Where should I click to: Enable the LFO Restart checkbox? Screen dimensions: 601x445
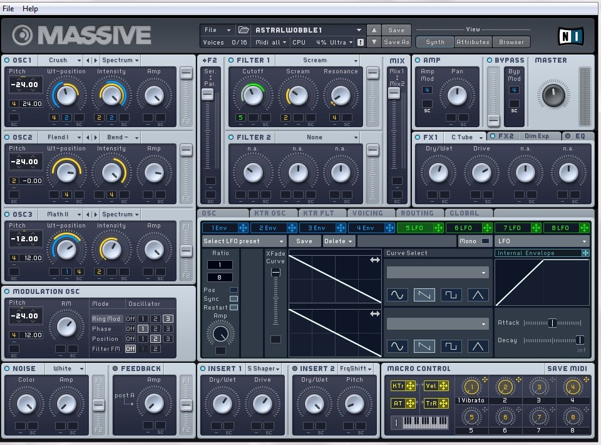click(234, 307)
